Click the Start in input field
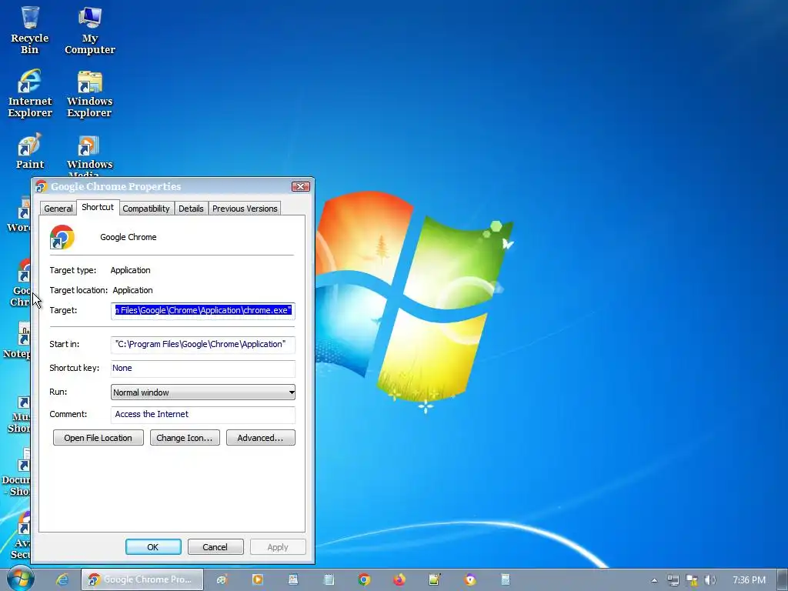 point(203,344)
